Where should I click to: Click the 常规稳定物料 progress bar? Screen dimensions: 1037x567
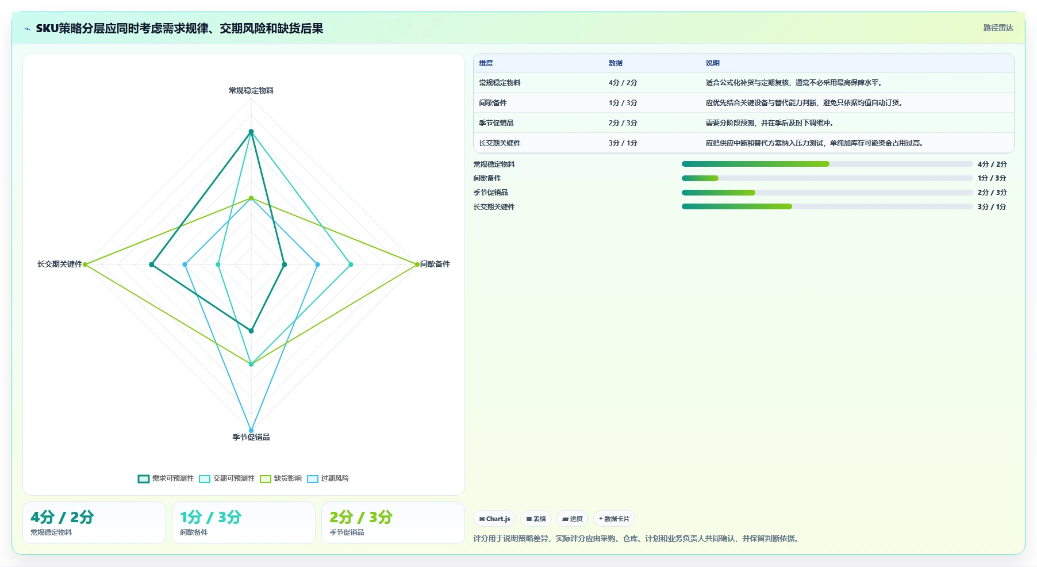click(827, 164)
